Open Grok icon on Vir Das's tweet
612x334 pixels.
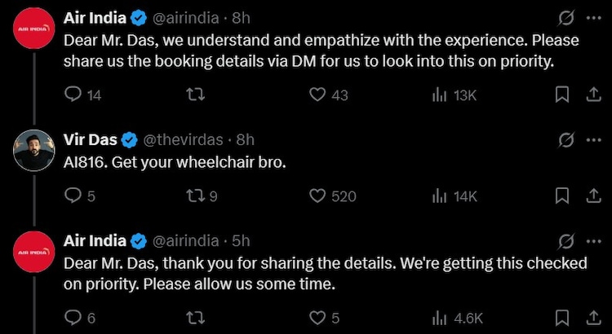pyautogui.click(x=564, y=140)
